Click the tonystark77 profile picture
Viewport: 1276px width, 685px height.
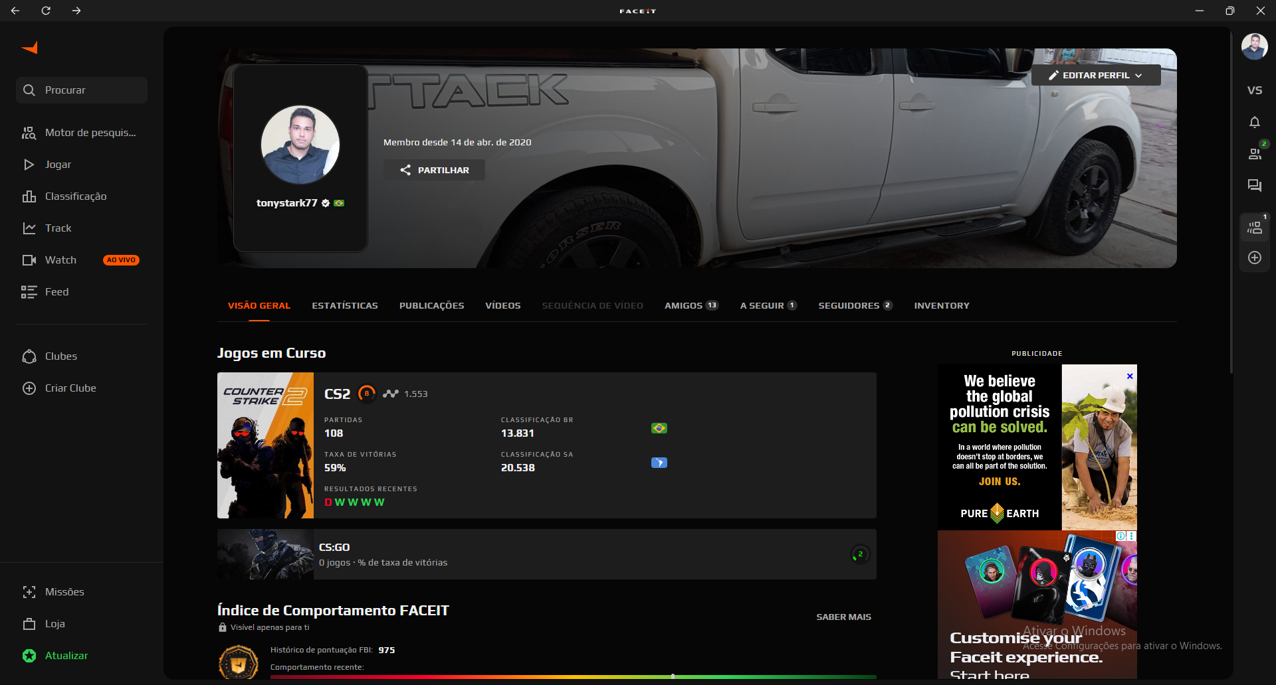click(x=300, y=145)
